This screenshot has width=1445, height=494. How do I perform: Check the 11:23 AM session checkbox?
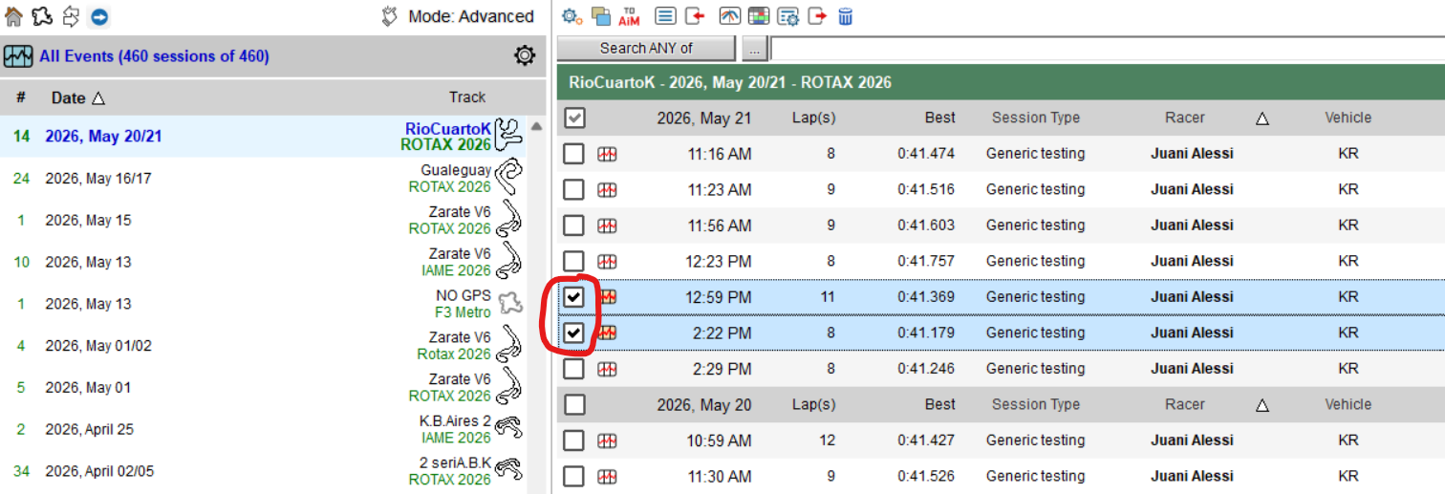[573, 189]
